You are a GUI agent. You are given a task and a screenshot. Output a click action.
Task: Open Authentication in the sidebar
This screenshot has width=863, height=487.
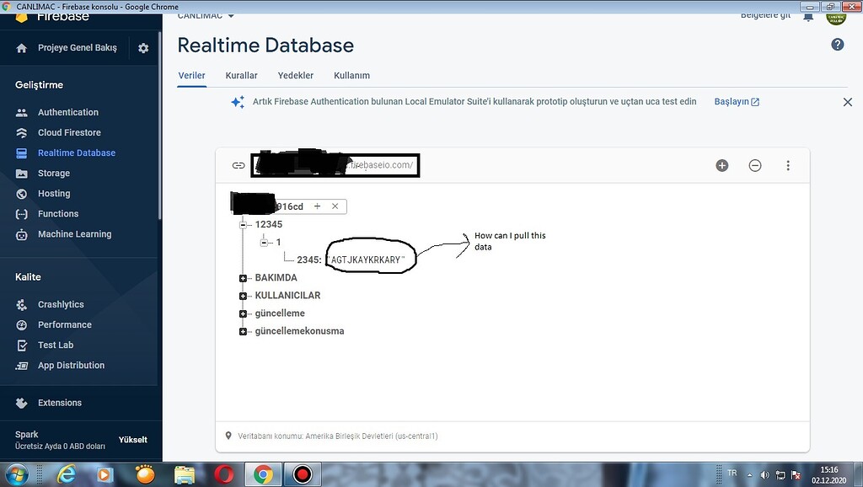coord(68,112)
